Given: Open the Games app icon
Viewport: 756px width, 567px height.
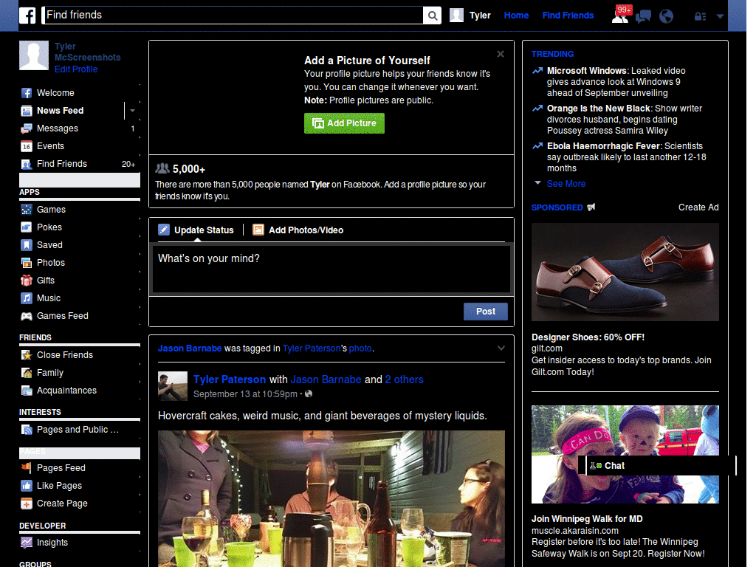Looking at the screenshot, I should pyautogui.click(x=27, y=210).
